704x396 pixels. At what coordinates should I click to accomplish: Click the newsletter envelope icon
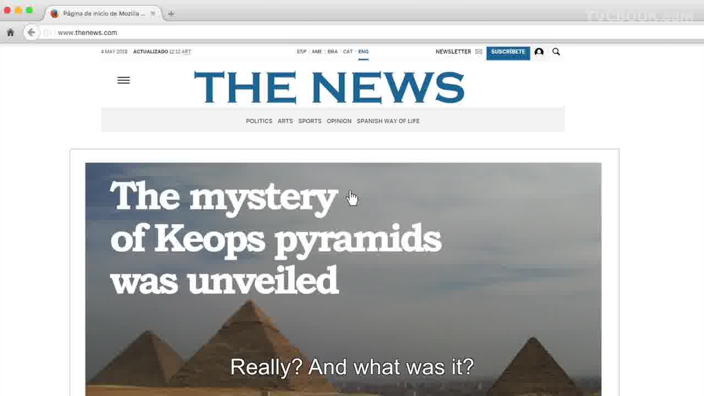point(479,52)
